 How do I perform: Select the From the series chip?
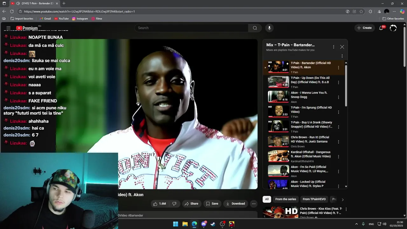pyautogui.click(x=286, y=199)
